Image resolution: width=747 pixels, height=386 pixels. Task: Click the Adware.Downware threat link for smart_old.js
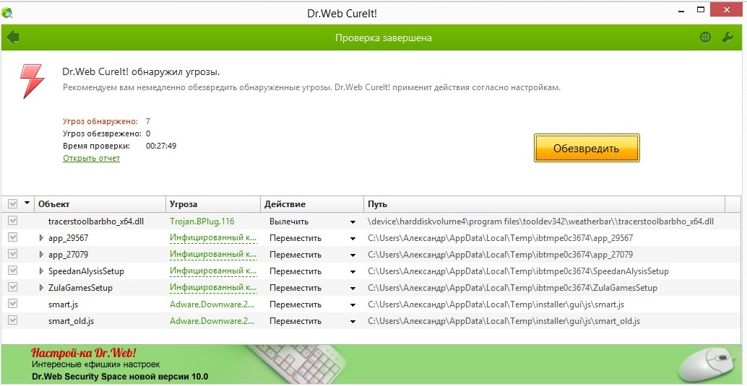pos(212,321)
